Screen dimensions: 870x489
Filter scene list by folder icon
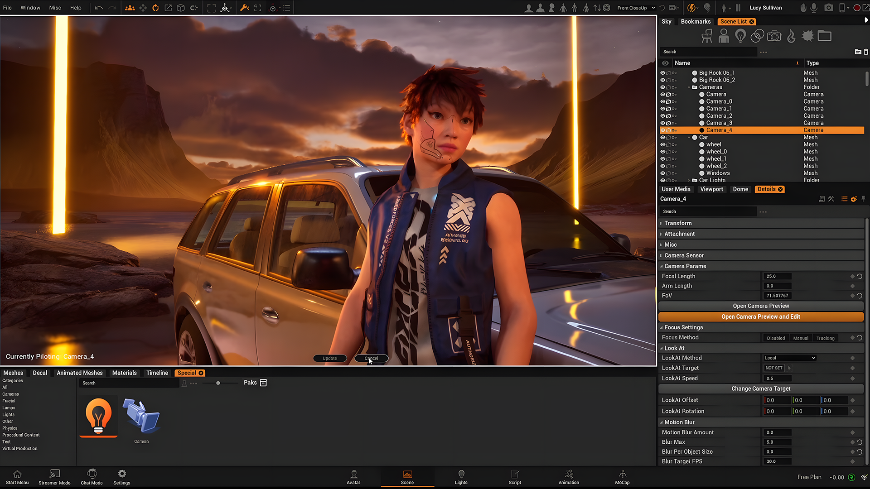[824, 36]
